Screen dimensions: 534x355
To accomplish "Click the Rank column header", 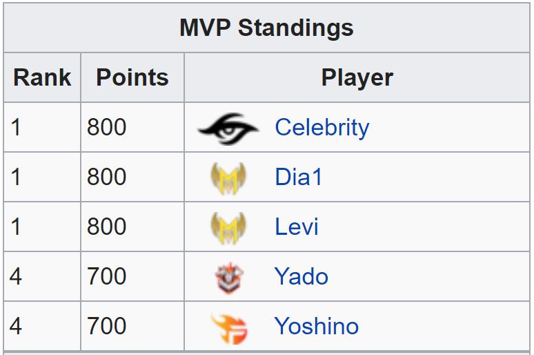I will click(42, 77).
